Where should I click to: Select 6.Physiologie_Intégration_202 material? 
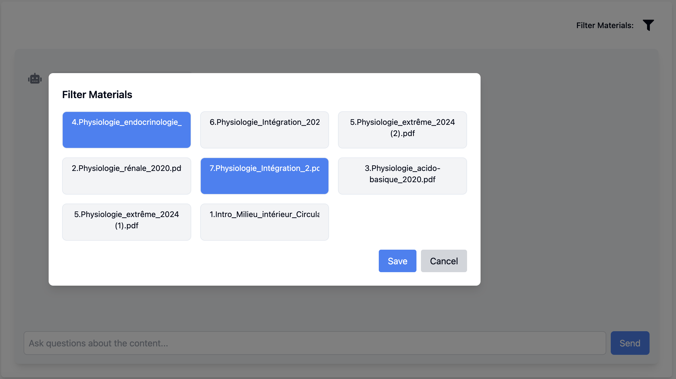tap(264, 130)
